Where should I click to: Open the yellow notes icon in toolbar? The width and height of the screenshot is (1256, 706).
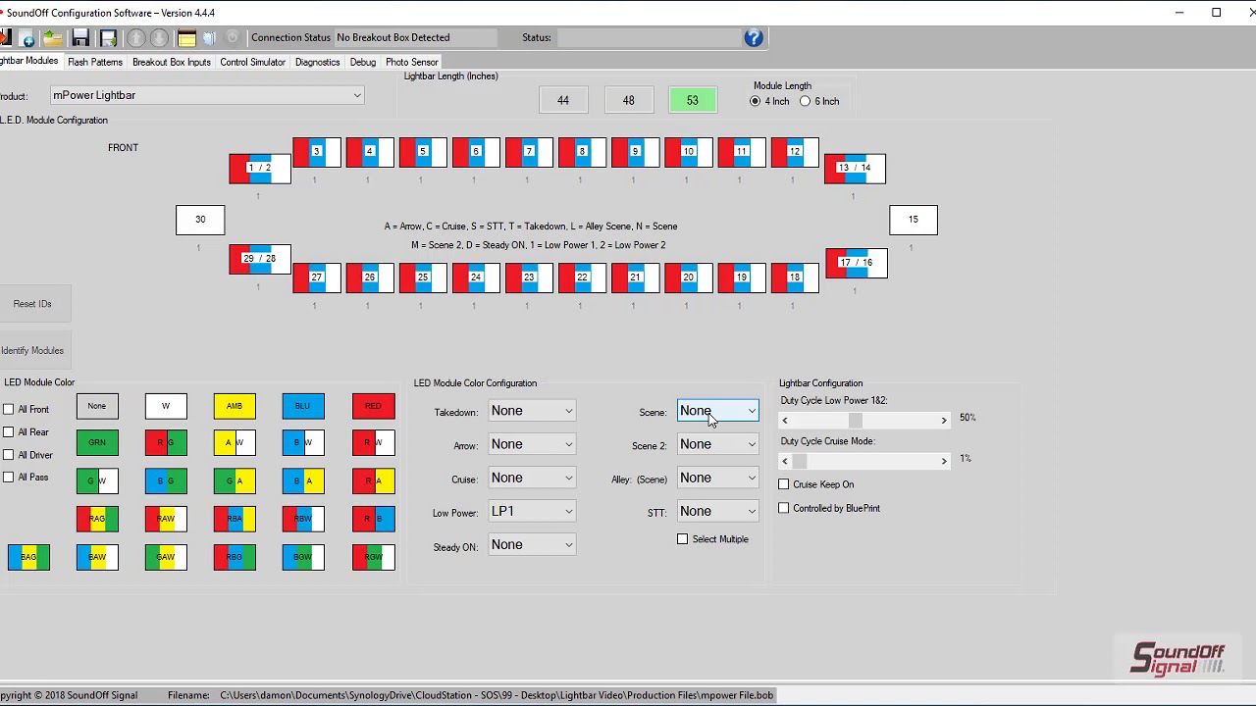tap(186, 38)
